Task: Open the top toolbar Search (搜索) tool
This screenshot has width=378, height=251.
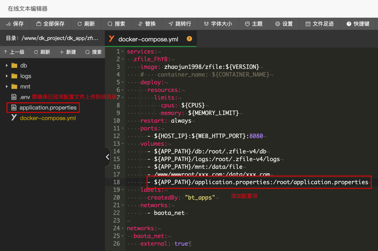Action: (x=116, y=24)
